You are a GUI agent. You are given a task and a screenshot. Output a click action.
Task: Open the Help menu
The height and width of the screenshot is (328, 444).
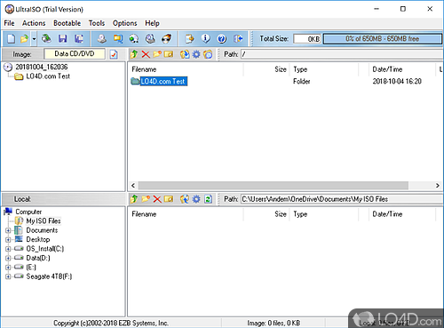point(152,23)
